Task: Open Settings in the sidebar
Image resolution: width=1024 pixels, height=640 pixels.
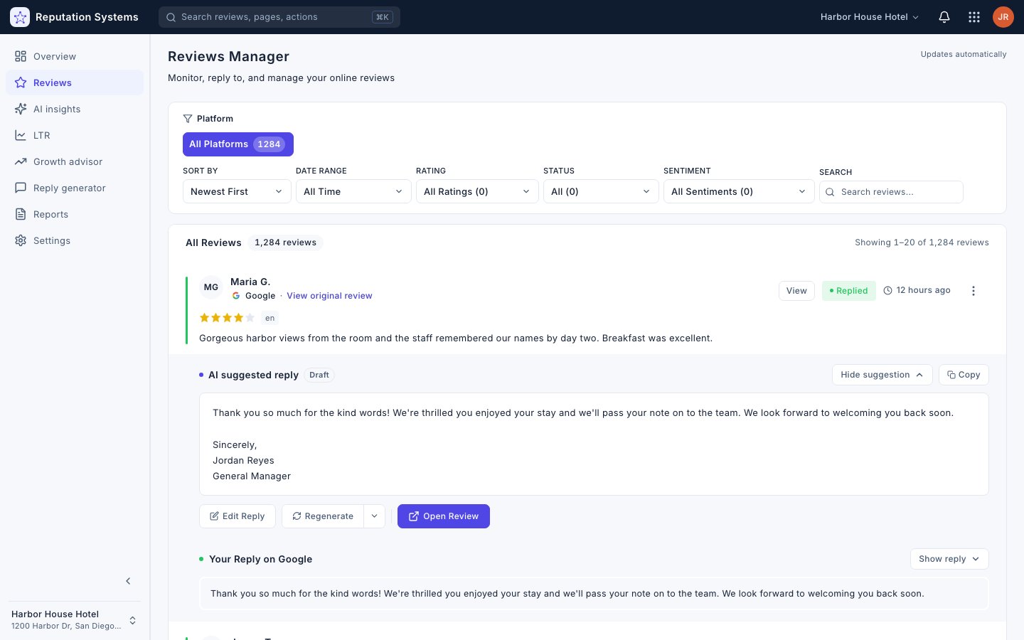Action: click(75, 240)
